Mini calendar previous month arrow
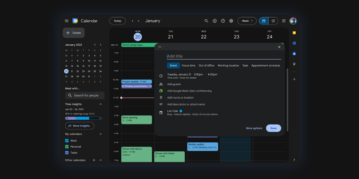 [95, 45]
